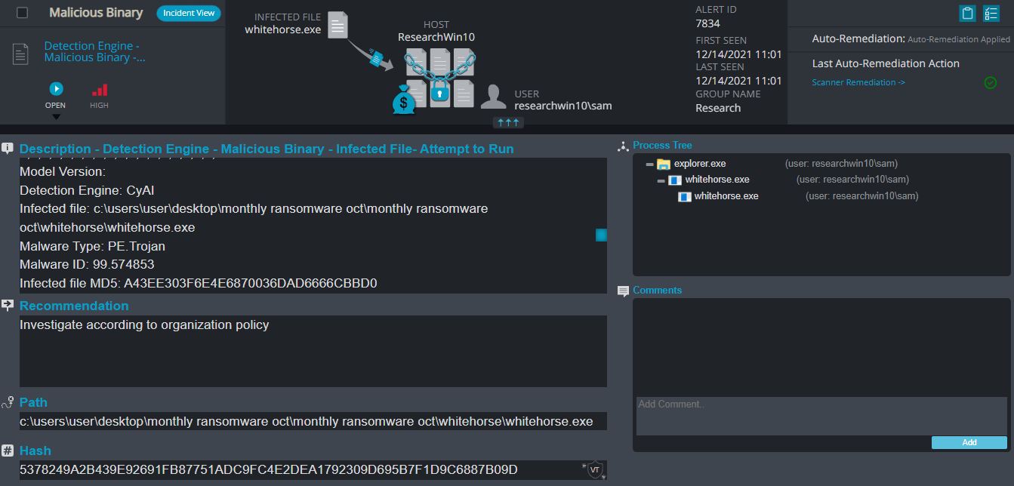
Task: Click Investigate according to organization policy text
Action: (144, 325)
